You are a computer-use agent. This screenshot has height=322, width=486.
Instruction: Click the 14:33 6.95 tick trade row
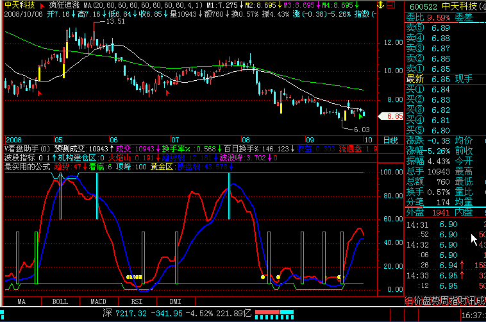coord(446,275)
